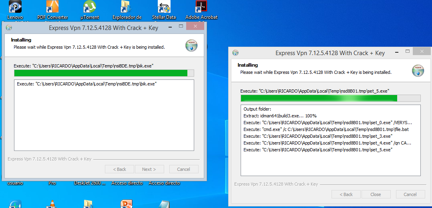The image size is (432, 208).
Task: Click the NSIS header logo in the left installer
Action: [191, 46]
